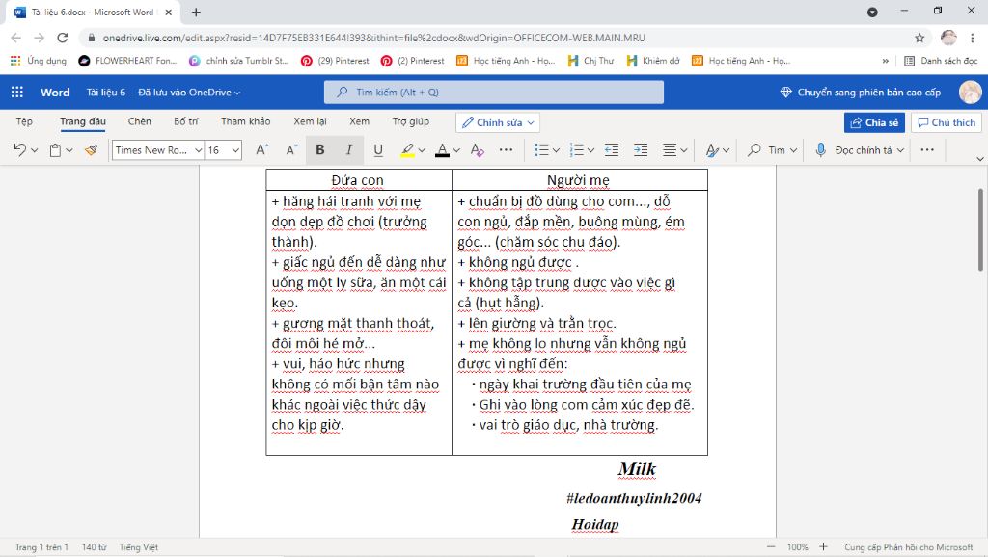Open the Chỉnh sửa mode dropdown
The width and height of the screenshot is (988, 557).
pyautogui.click(x=498, y=122)
